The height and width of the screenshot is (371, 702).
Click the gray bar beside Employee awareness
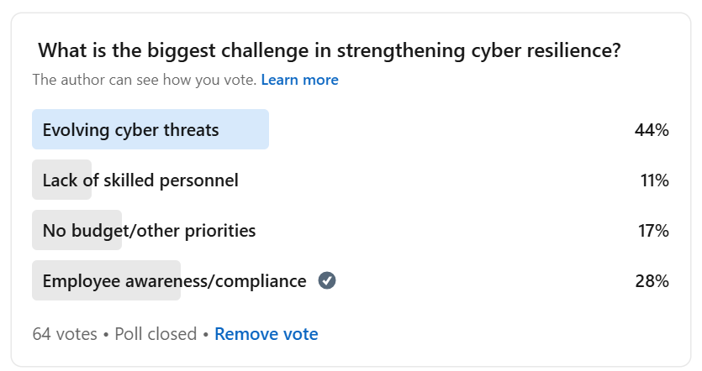37,281
